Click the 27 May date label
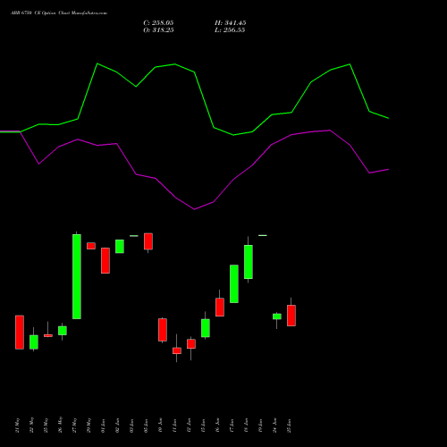 [x=74, y=426]
